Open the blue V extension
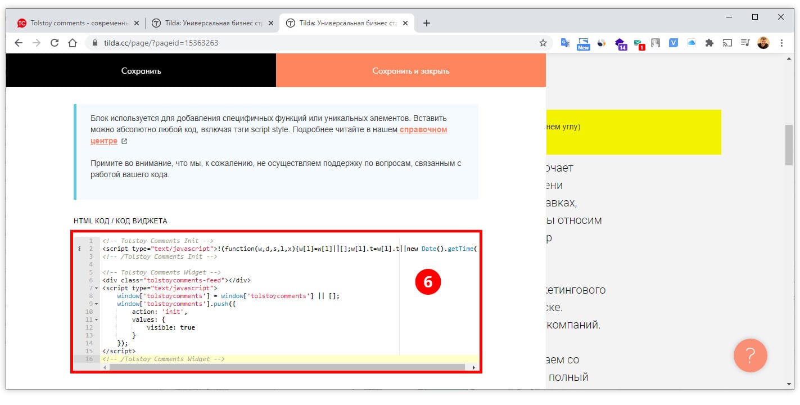The height and width of the screenshot is (405, 800). pos(674,43)
